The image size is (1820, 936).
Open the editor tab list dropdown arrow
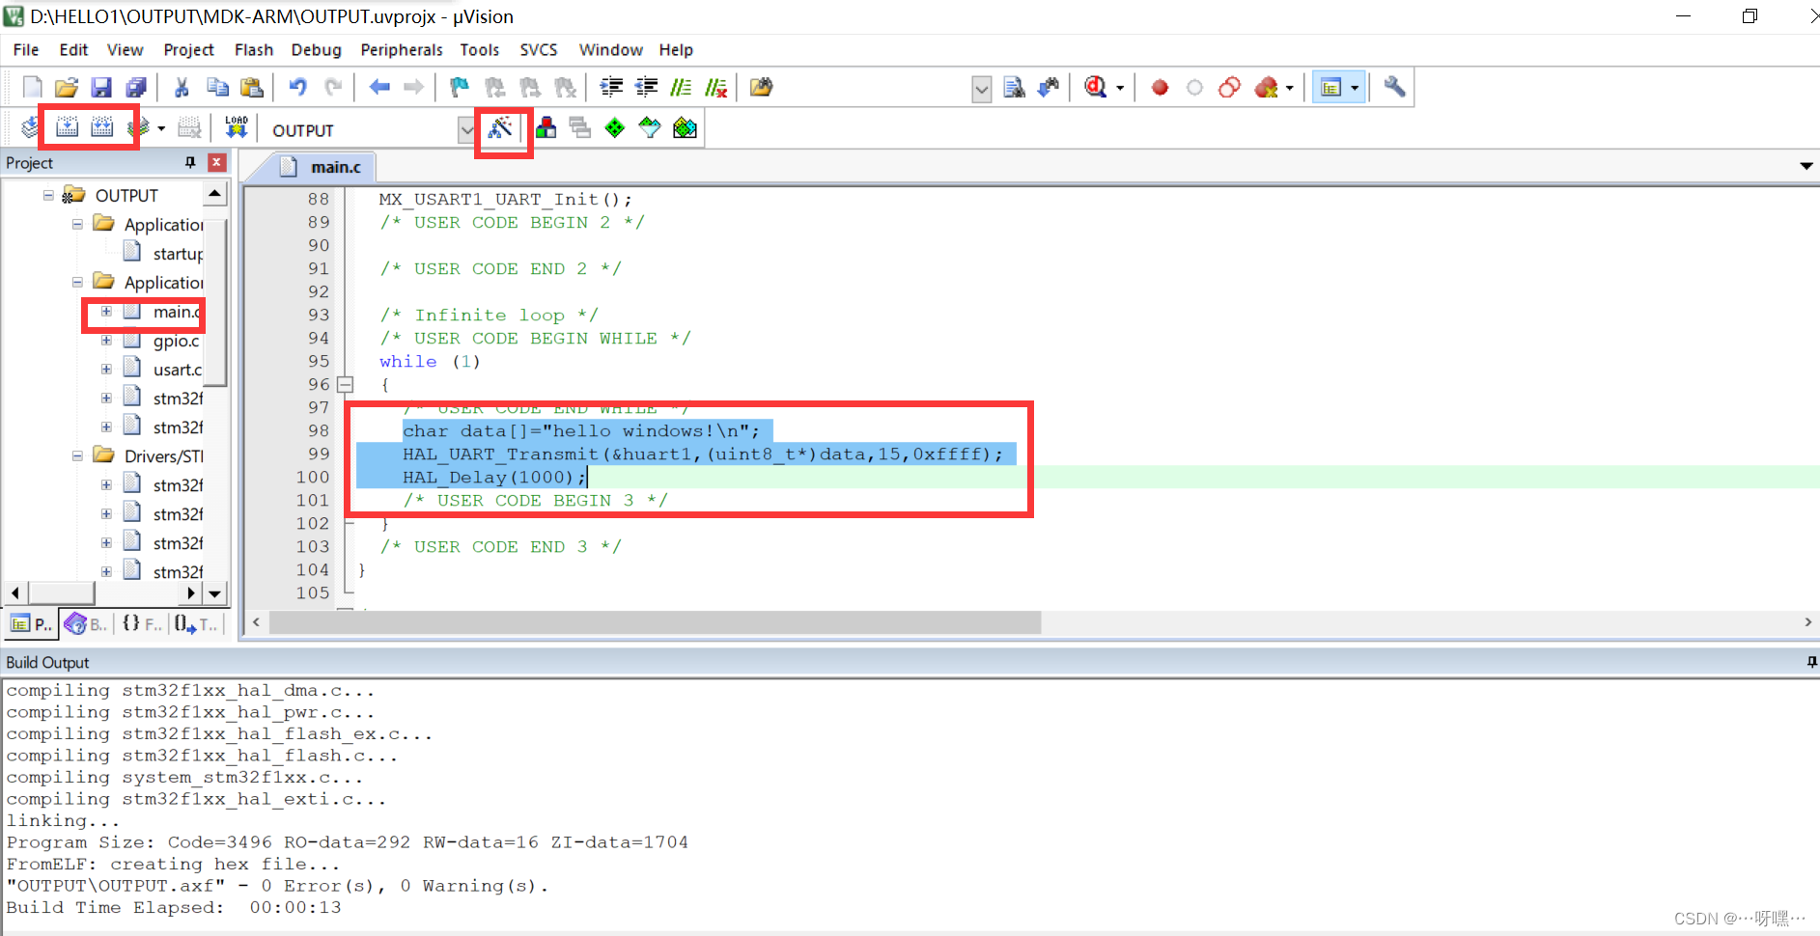point(1806,166)
